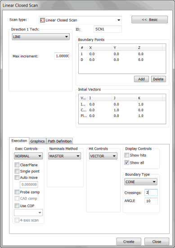Screen dimensions: 175x248
Task: Click the Add boundary point button
Action: (x=141, y=79)
